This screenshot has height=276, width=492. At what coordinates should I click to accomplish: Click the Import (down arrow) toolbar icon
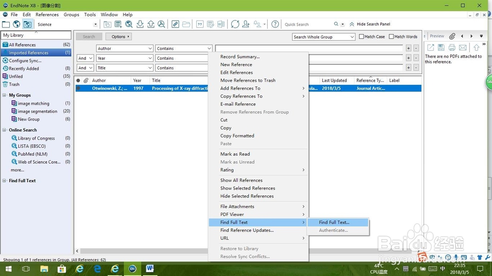tap(140, 24)
